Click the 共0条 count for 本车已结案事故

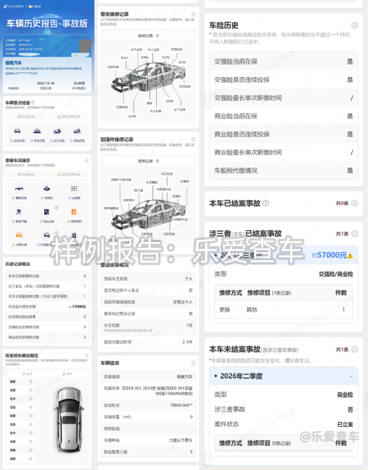[342, 203]
